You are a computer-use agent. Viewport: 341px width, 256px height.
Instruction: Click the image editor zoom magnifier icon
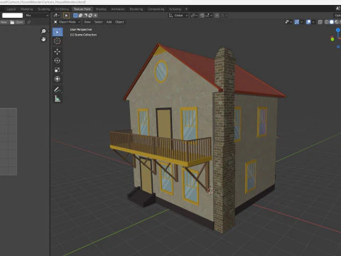(x=43, y=31)
